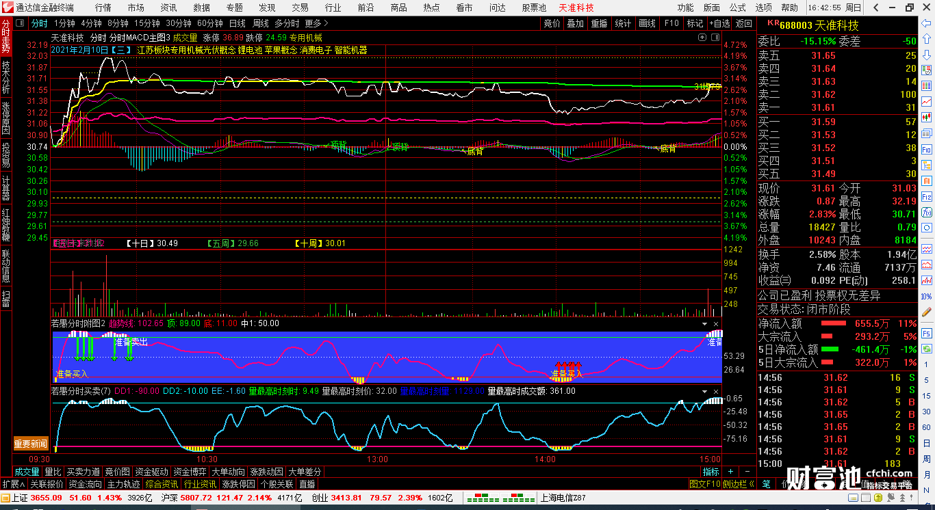The image size is (935, 510).
Task: Select the 量比 indicator tab
Action: click(x=53, y=472)
